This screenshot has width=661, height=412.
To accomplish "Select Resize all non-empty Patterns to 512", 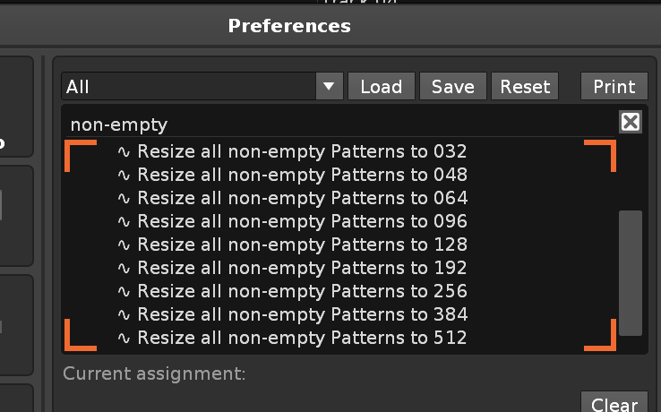I will coord(302,338).
